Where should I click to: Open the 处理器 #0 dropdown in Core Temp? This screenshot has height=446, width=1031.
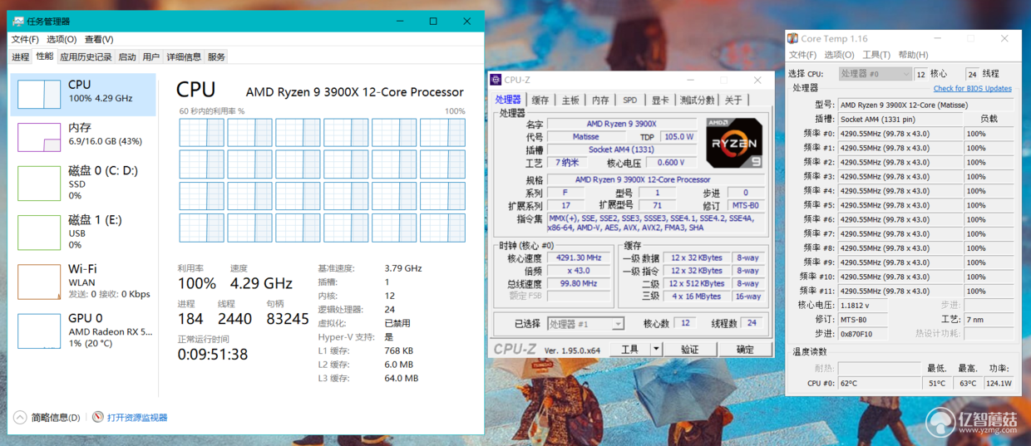pyautogui.click(x=875, y=74)
